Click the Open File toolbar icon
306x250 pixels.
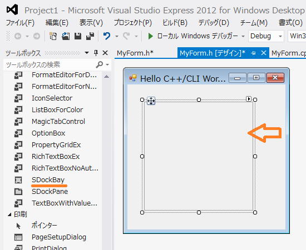pyautogui.click(x=66, y=36)
